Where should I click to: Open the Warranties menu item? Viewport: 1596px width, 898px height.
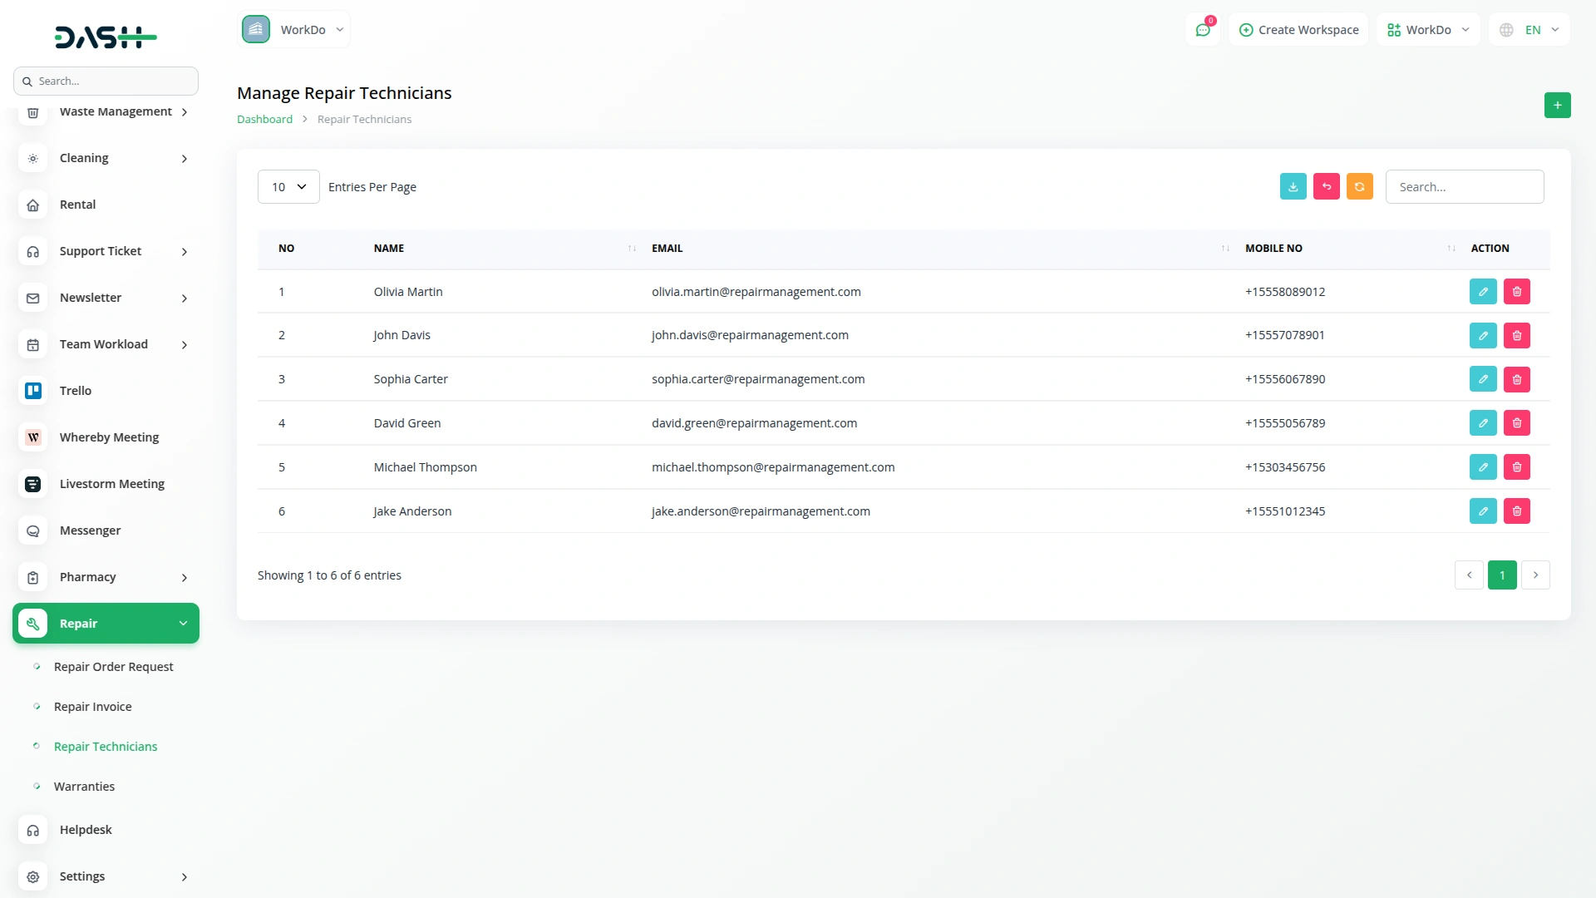click(84, 786)
